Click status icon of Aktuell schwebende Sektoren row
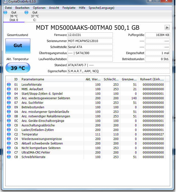Viewport: 193px width, 192px height. [x=9, y=143]
